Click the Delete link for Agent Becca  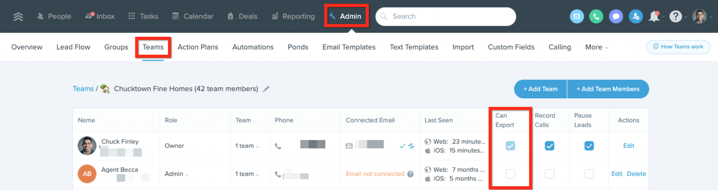(x=636, y=174)
